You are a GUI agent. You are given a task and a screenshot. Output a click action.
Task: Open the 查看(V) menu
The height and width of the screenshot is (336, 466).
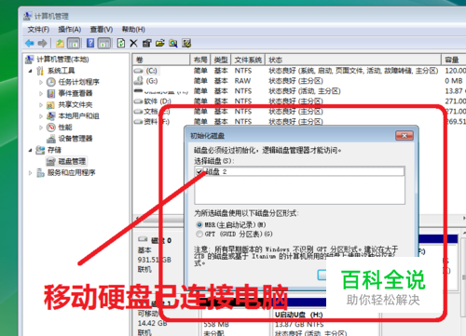(102, 30)
